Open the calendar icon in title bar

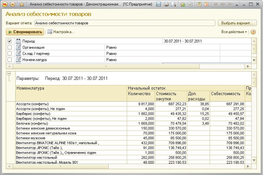pos(206,4)
